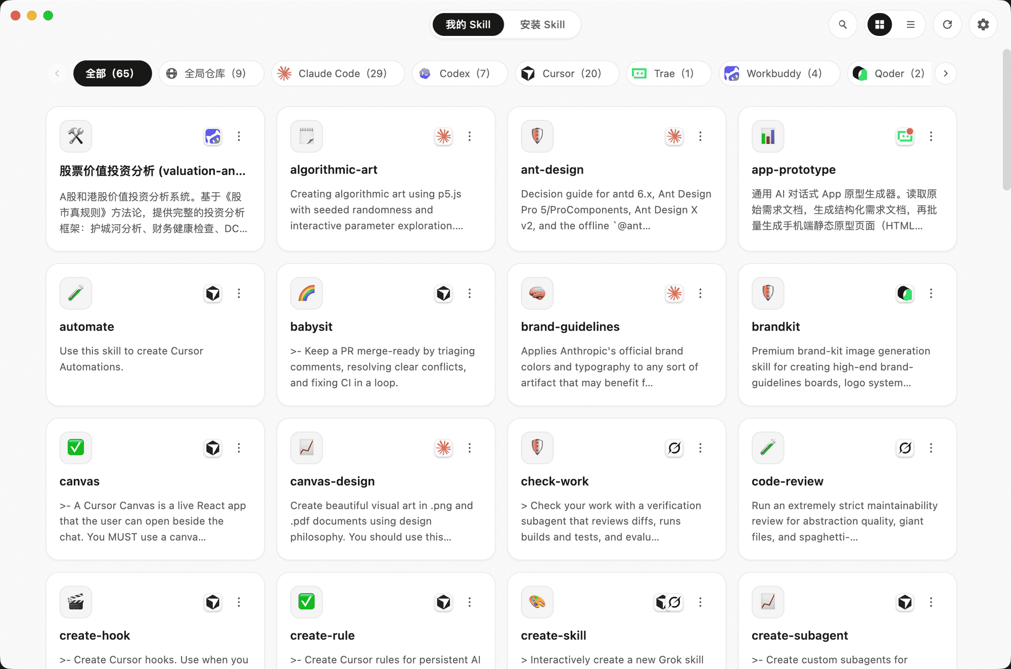Open more menu on canvas-design card
This screenshot has height=669, width=1011.
470,448
